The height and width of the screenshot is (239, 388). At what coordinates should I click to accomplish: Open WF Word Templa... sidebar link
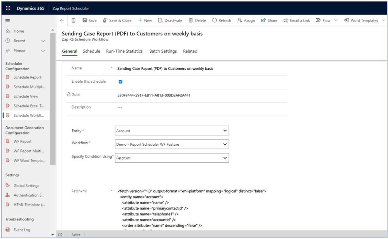pyautogui.click(x=30, y=160)
